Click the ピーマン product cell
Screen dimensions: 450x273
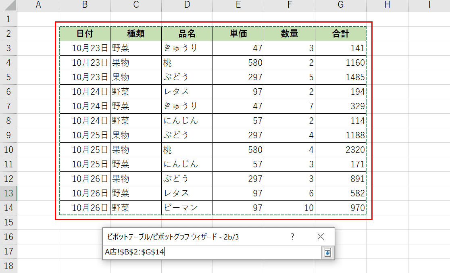tap(187, 208)
